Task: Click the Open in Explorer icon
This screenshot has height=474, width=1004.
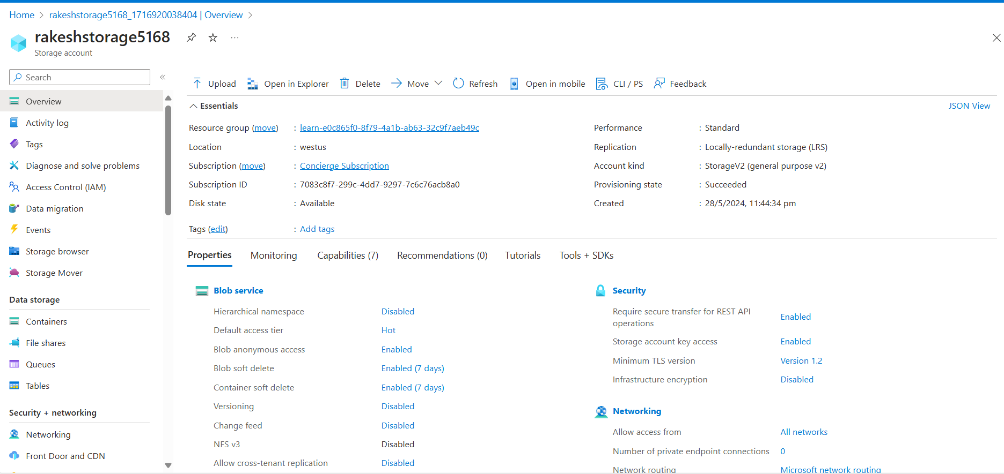Action: [252, 84]
